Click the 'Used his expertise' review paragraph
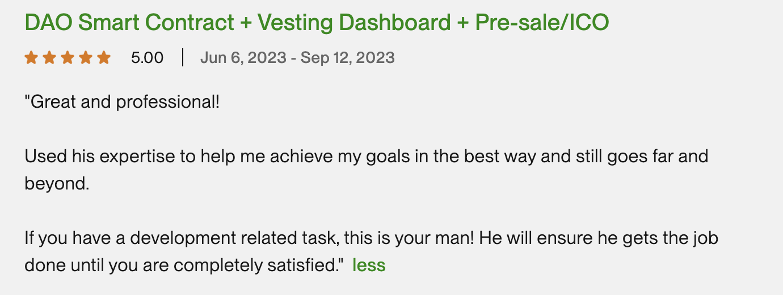This screenshot has width=783, height=295. tap(366, 156)
